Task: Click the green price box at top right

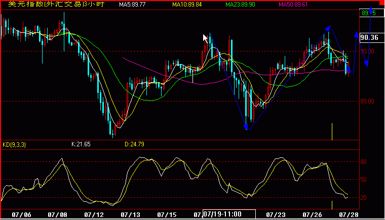Action: [372, 13]
